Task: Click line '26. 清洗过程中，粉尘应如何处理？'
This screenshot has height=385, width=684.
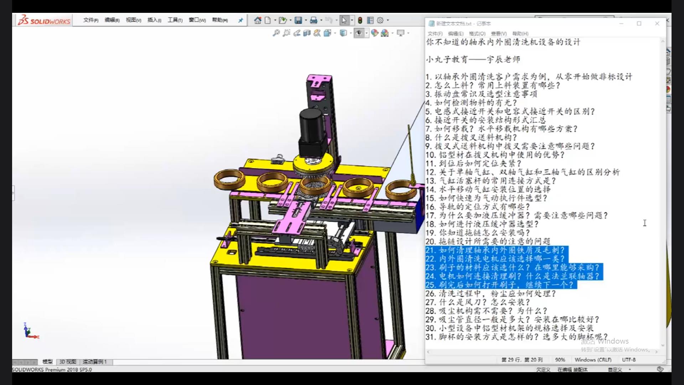Action: (x=491, y=294)
